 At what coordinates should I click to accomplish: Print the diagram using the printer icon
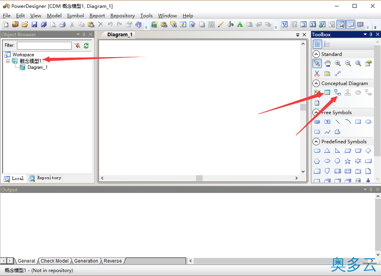[62, 24]
